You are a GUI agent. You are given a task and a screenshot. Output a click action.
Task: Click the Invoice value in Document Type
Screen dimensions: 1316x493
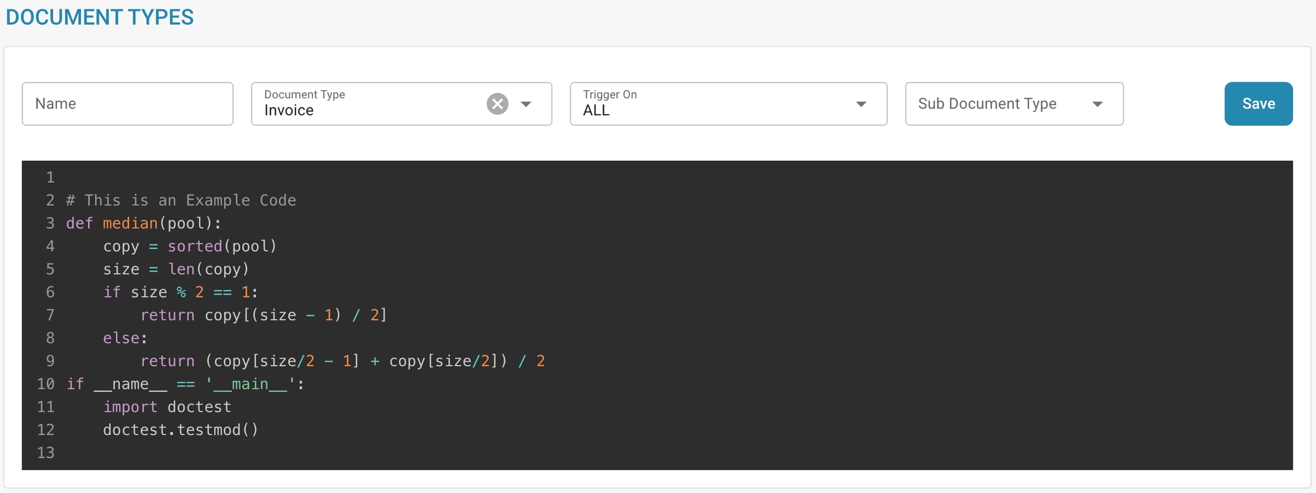point(289,110)
